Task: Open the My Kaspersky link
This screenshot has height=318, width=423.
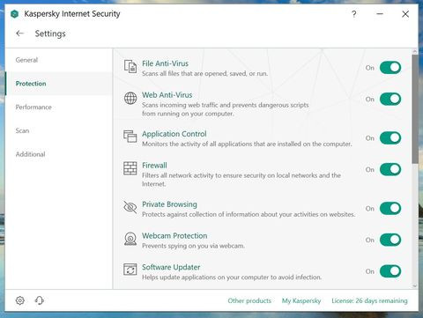Action: coord(301,300)
